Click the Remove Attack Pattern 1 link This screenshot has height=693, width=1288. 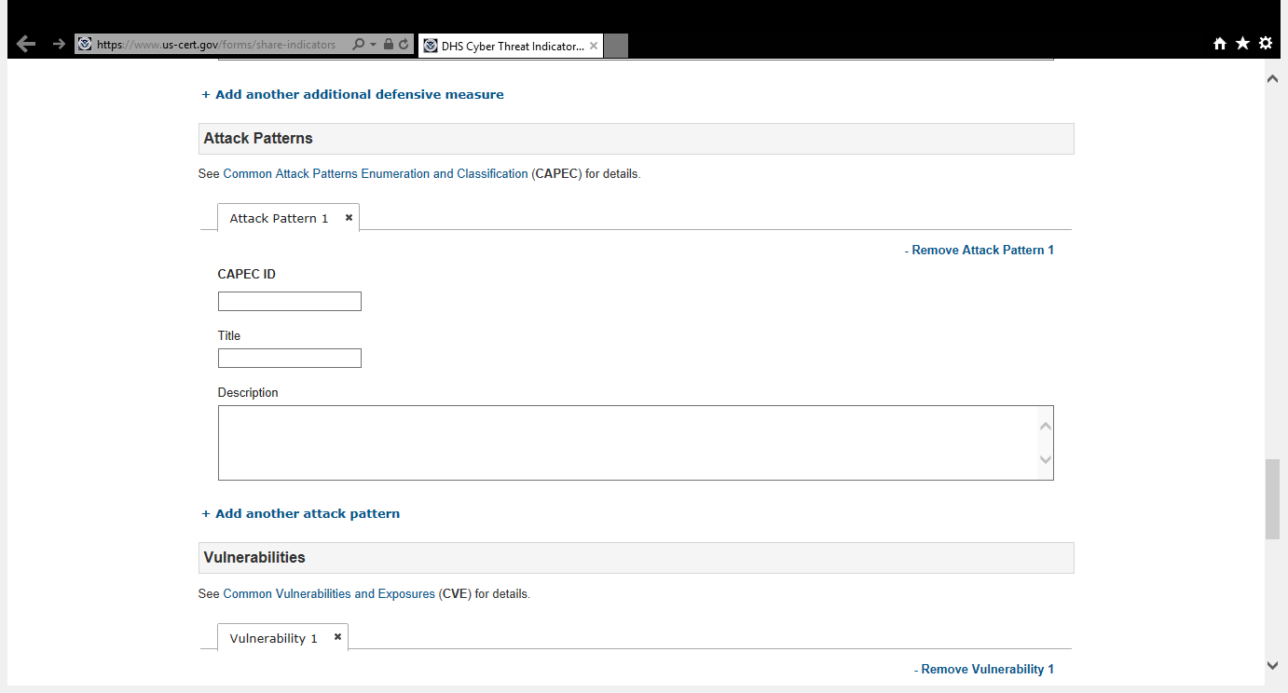(979, 250)
